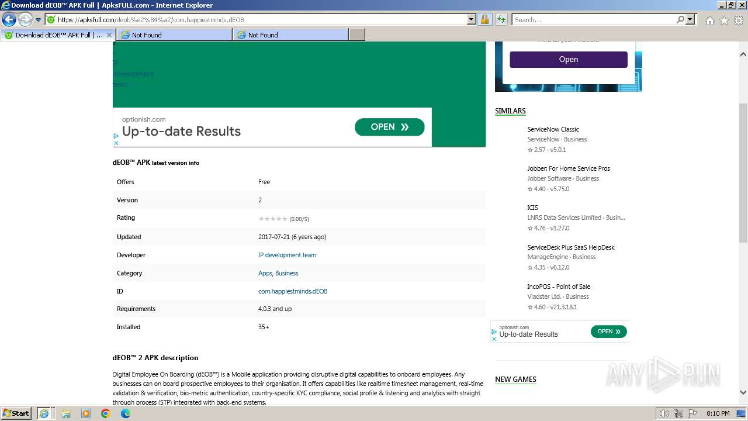Open a new blank tab
Image resolution: width=748 pixels, height=421 pixels.
pyautogui.click(x=357, y=35)
